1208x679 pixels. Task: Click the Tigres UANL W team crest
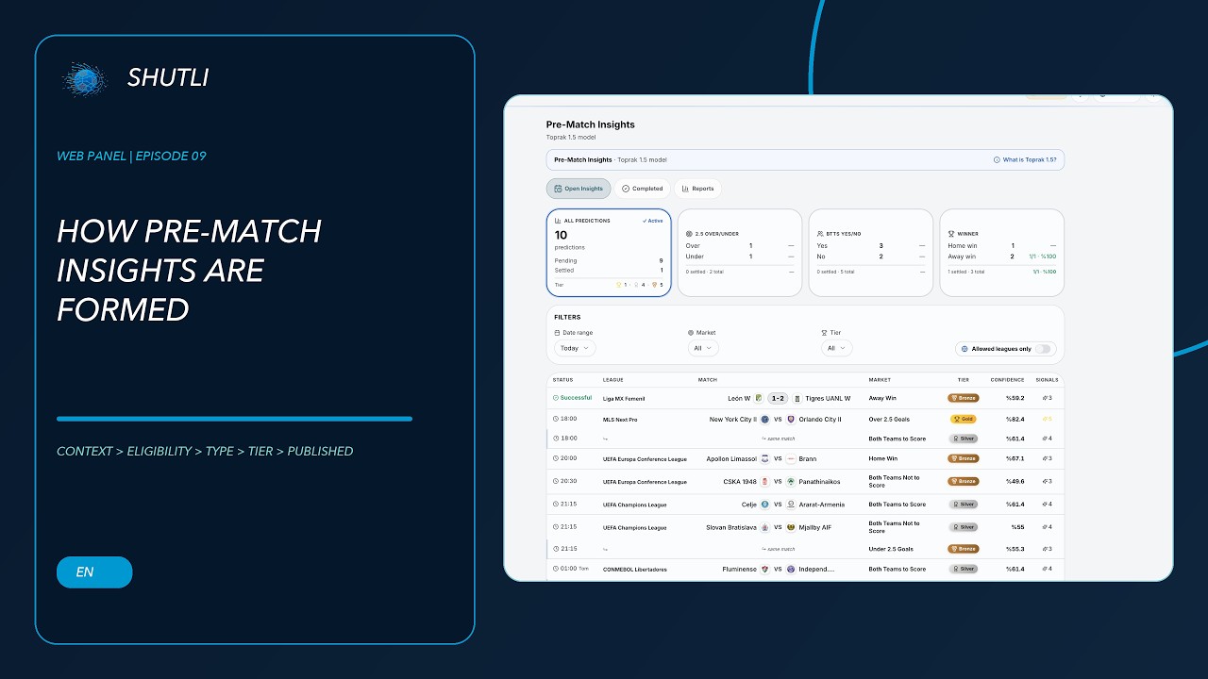[797, 398]
